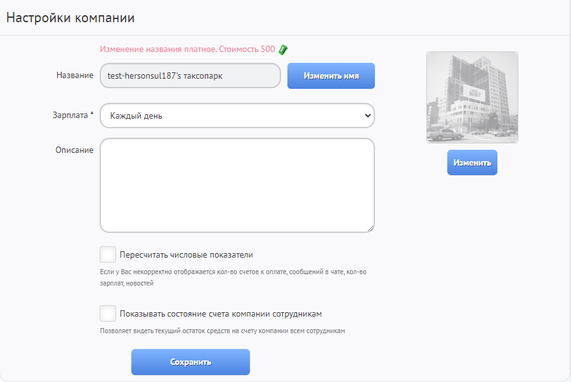Click the company building image thumbnail

pyautogui.click(x=472, y=97)
